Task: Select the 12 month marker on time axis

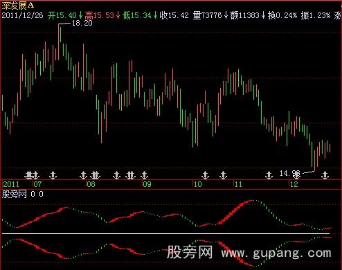Action: 294,184
